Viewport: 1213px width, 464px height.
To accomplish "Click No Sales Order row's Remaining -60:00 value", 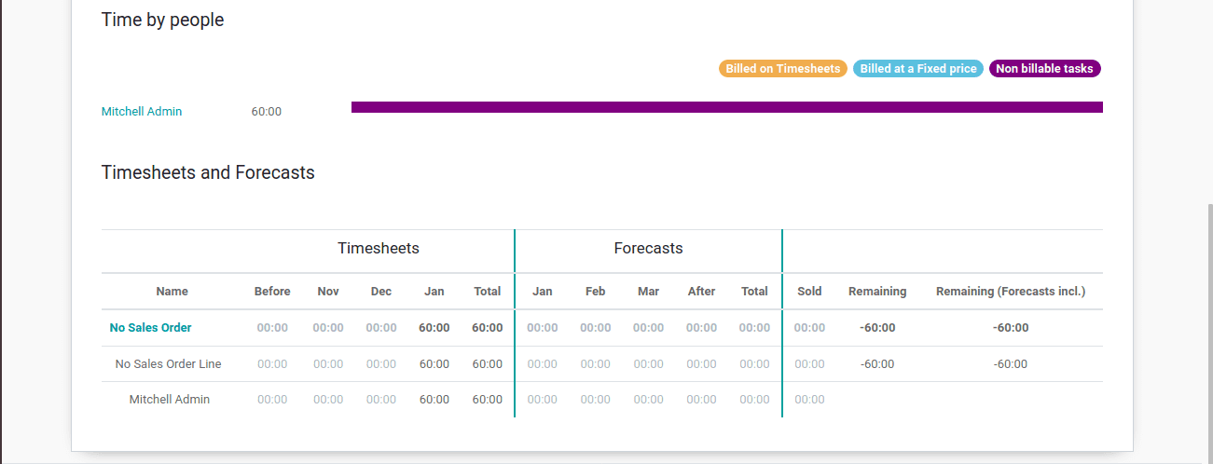I will 877,328.
